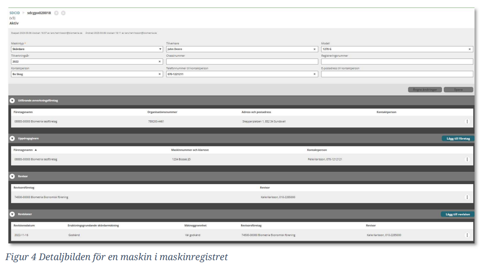Collapse the Utförande avverkningsföretag section
The width and height of the screenshot is (482, 268).
pos(12,101)
